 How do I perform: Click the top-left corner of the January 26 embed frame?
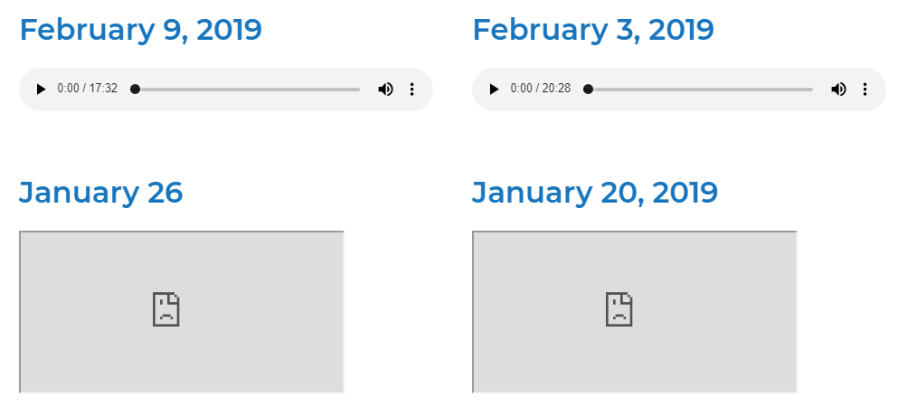coord(23,234)
